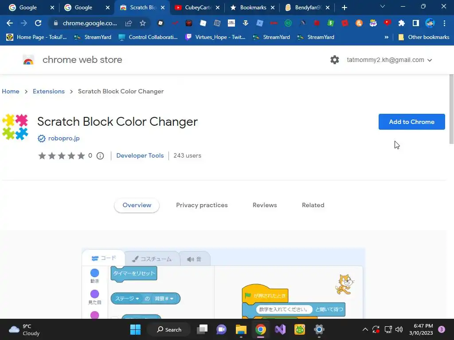Image resolution: width=454 pixels, height=340 pixels.
Task: Open the green pig game taskbar icon
Action: click(300, 329)
